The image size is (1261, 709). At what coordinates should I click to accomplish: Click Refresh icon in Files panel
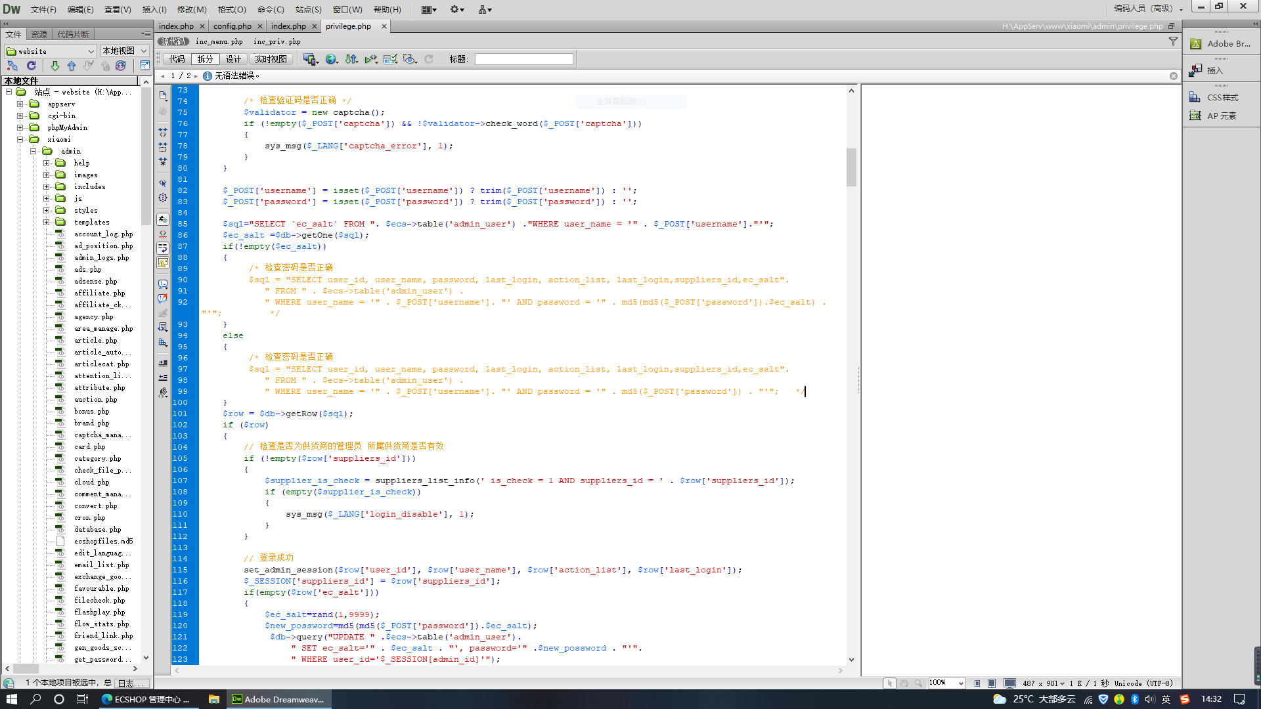(x=31, y=66)
